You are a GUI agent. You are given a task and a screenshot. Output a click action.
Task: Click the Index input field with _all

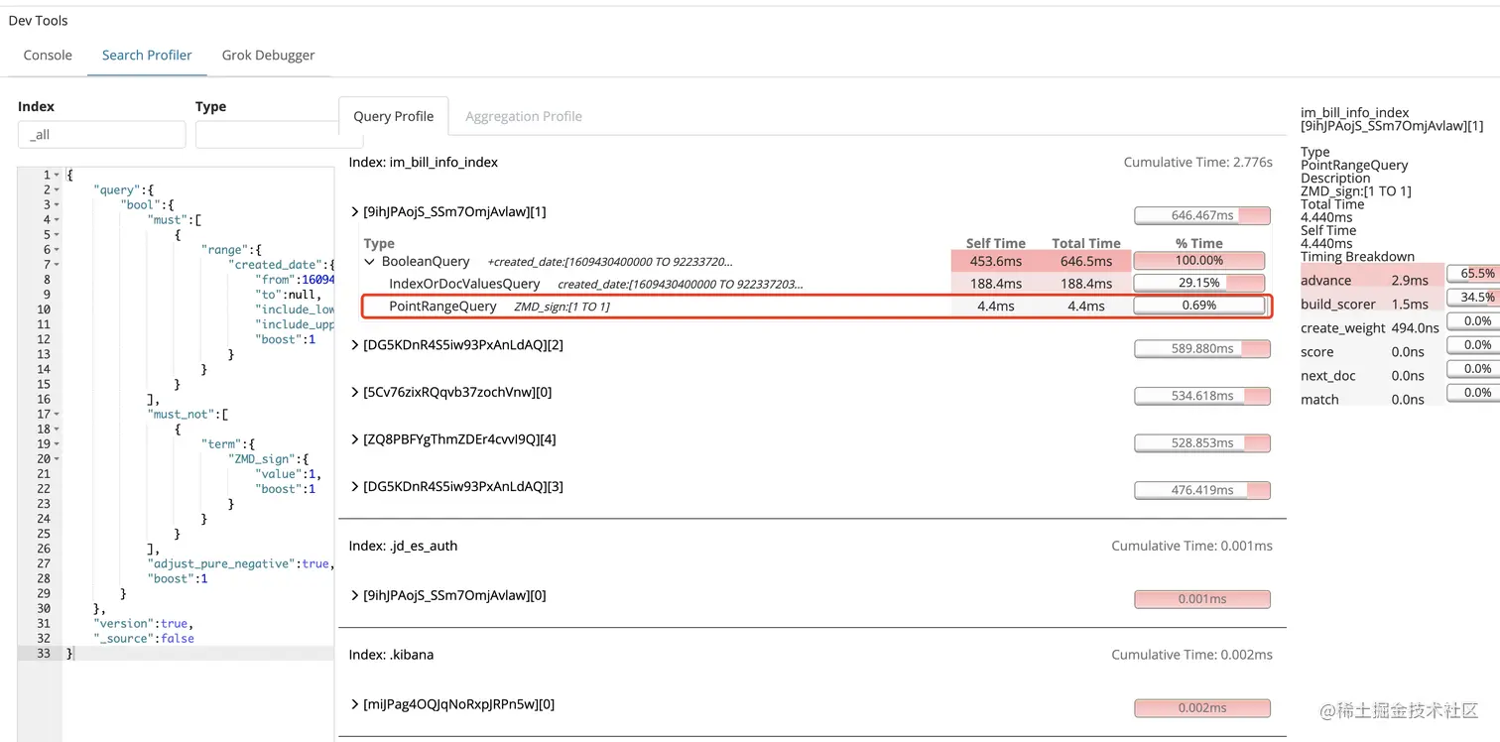click(101, 135)
